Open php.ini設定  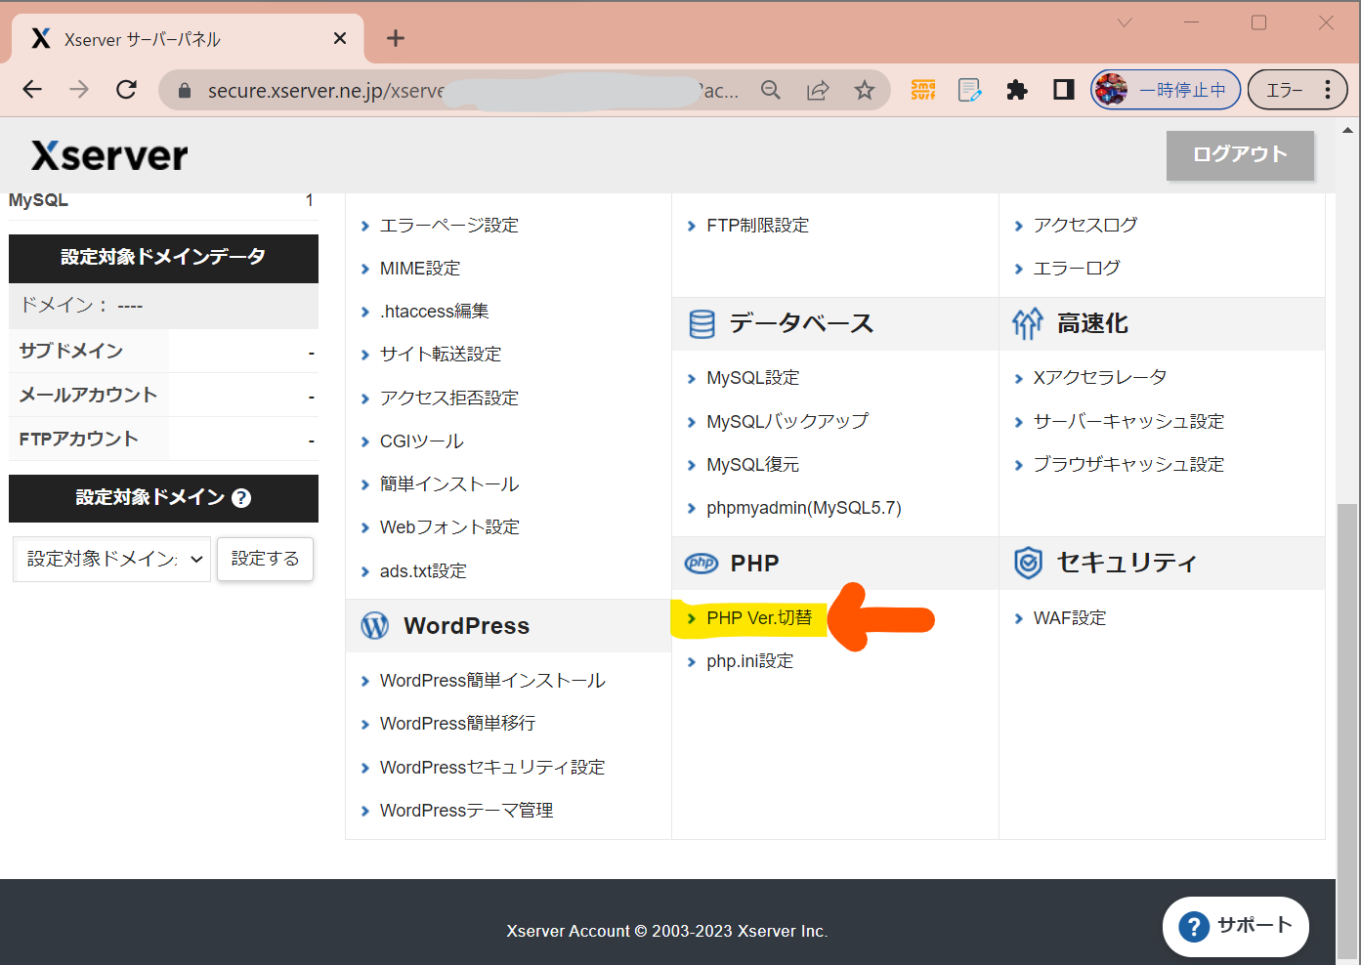point(749,661)
